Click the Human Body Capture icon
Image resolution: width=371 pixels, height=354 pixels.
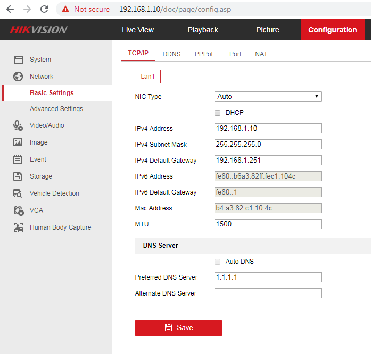(18, 227)
